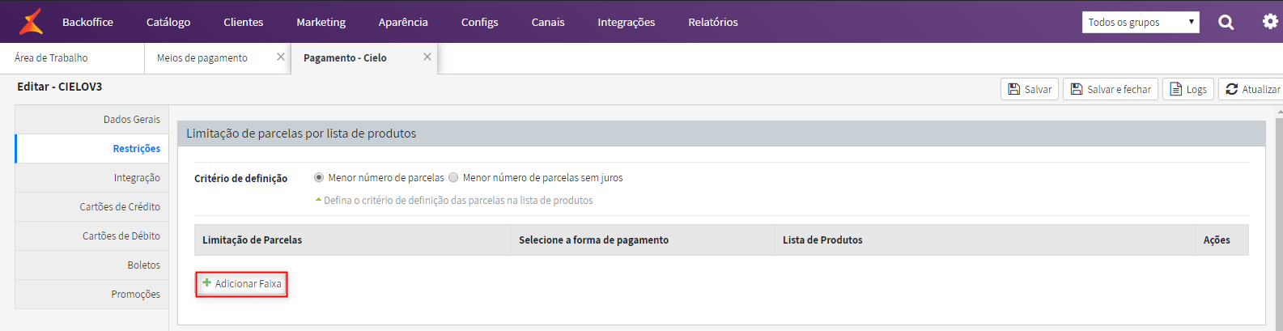Open the Boletos section
This screenshot has height=331, width=1283.
[x=92, y=265]
